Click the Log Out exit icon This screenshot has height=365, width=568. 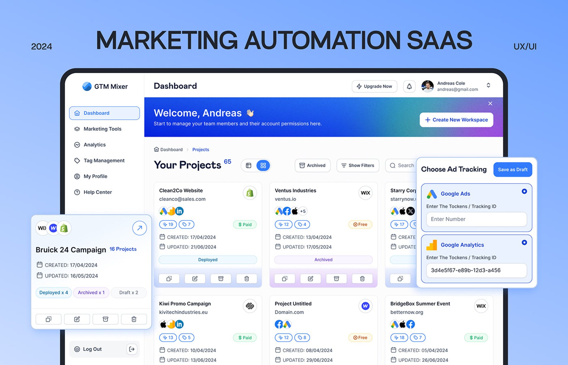132,349
